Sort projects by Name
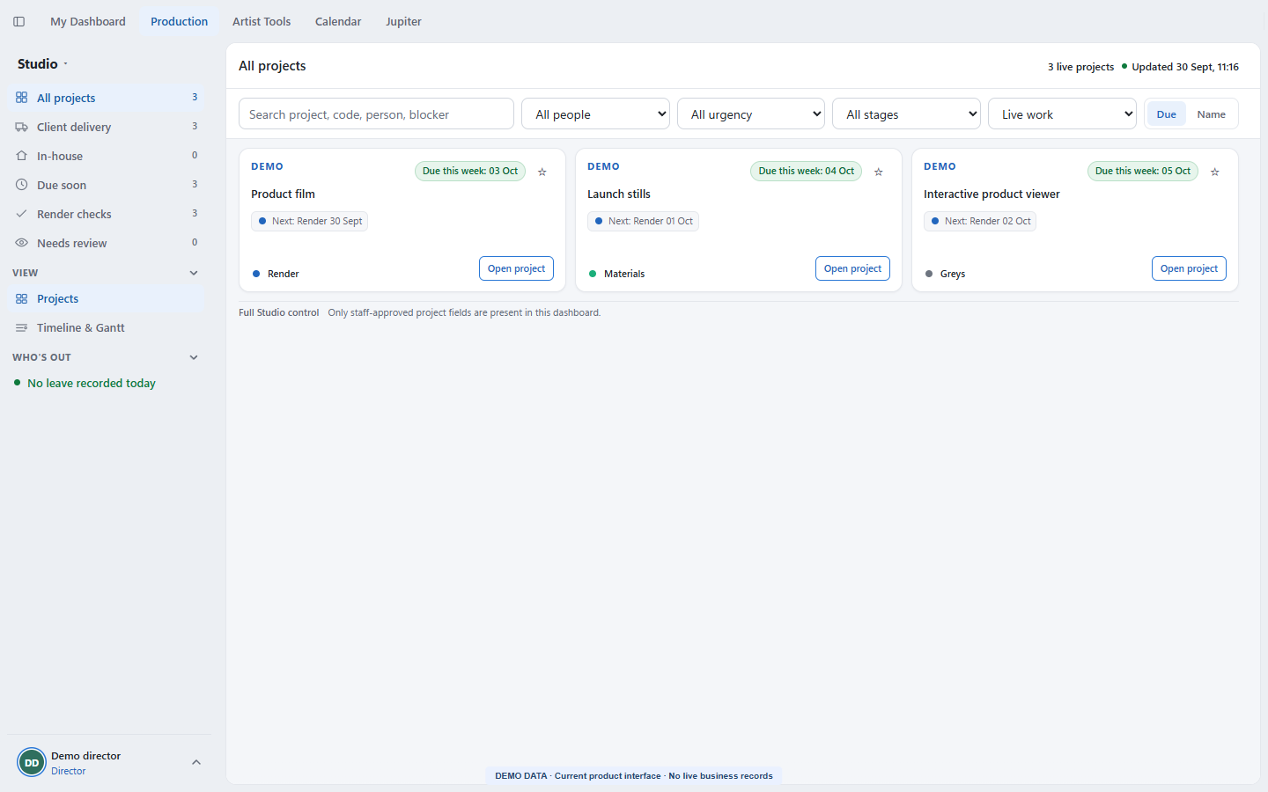Viewport: 1268px width, 792px height. pos(1212,114)
